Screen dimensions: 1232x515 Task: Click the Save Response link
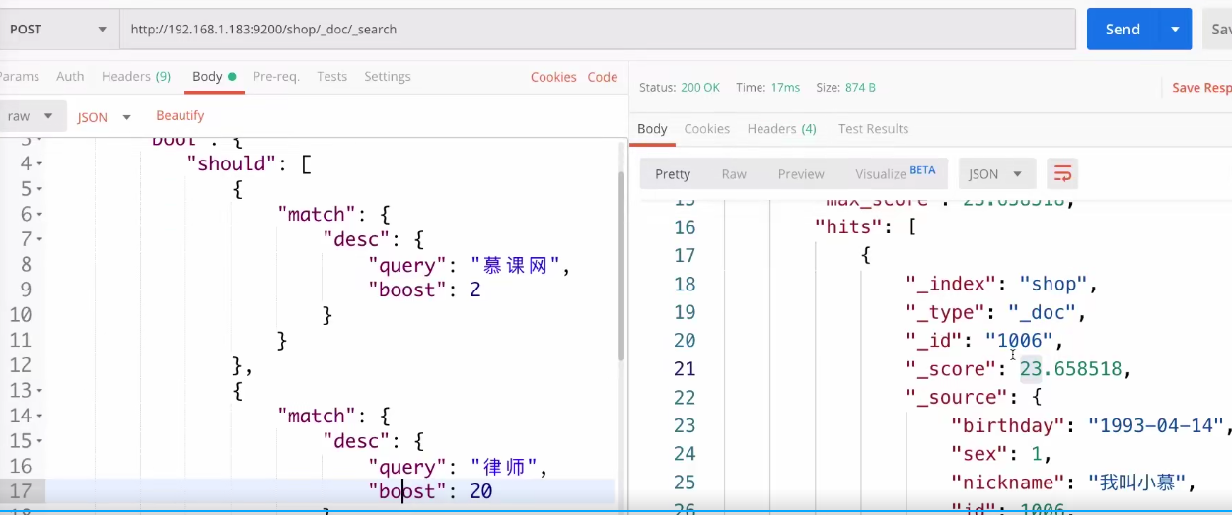(1201, 88)
